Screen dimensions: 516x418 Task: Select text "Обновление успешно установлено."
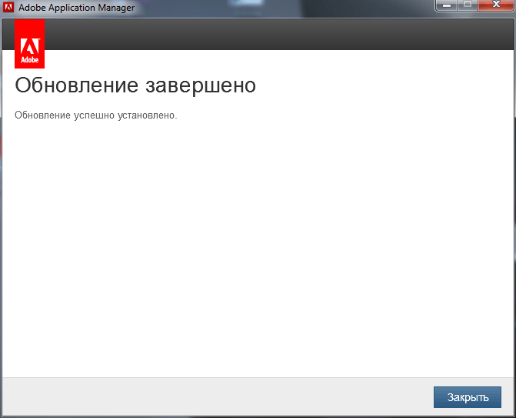(x=96, y=115)
